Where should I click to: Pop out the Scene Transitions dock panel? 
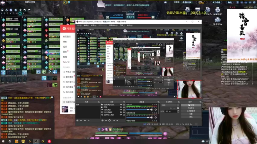179,102
